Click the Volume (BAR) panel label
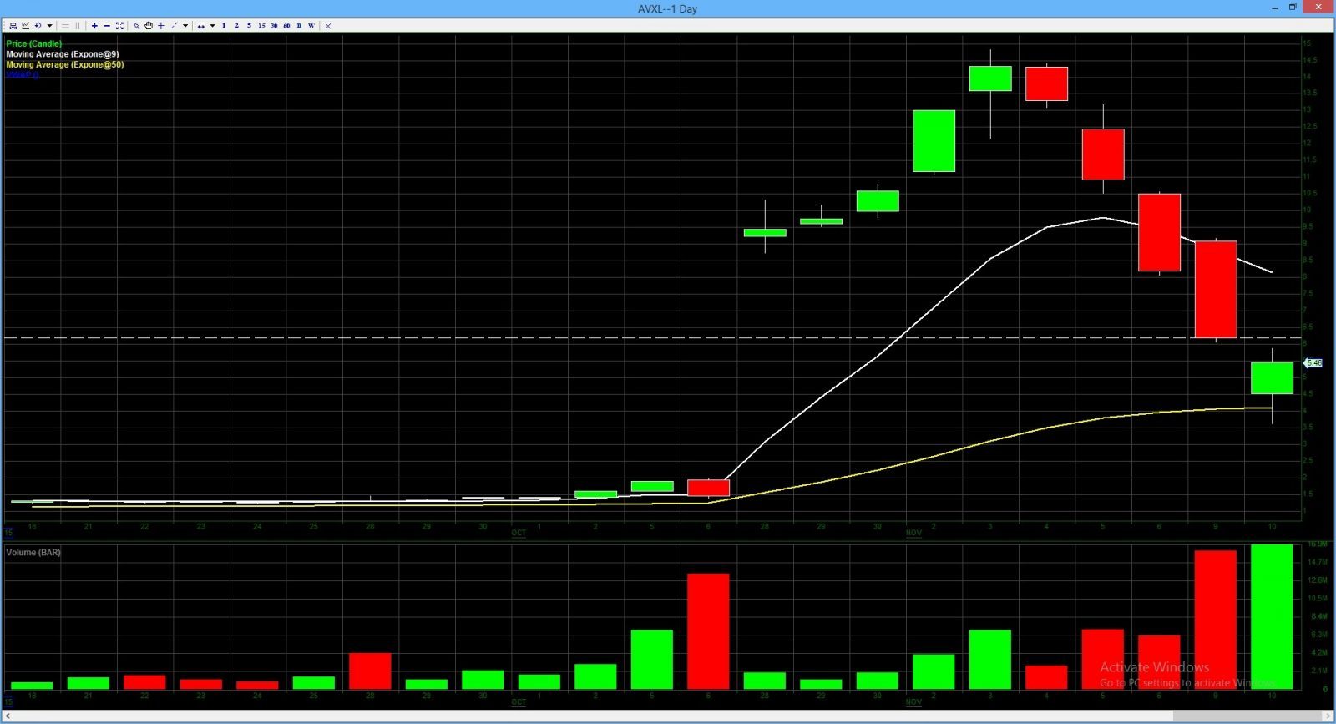Viewport: 1336px width, 724px height. [x=33, y=552]
